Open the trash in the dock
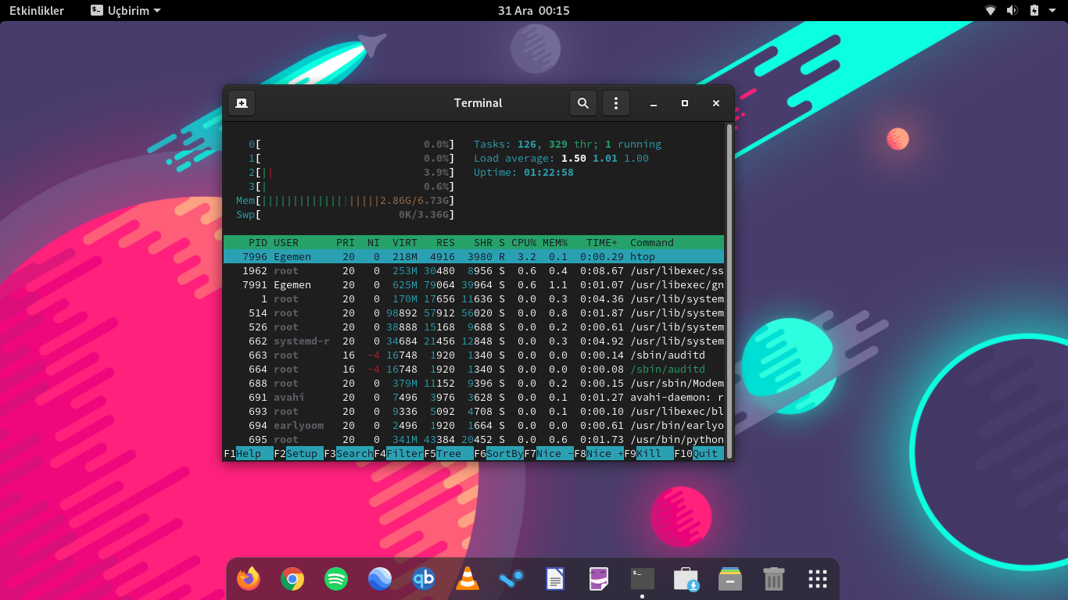This screenshot has height=600, width=1068. click(773, 579)
